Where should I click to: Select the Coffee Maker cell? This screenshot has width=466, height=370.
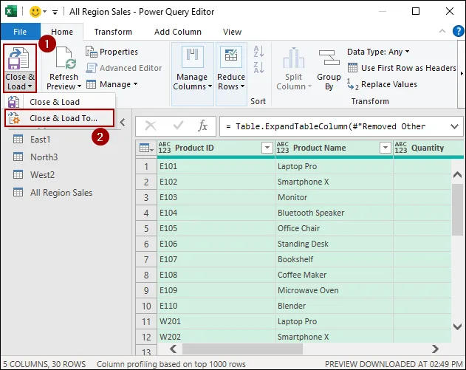click(334, 275)
